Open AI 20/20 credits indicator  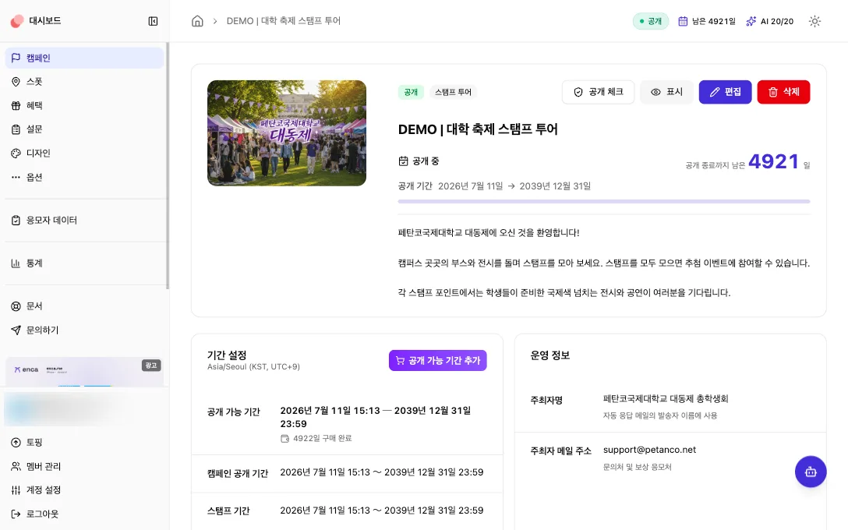click(769, 21)
